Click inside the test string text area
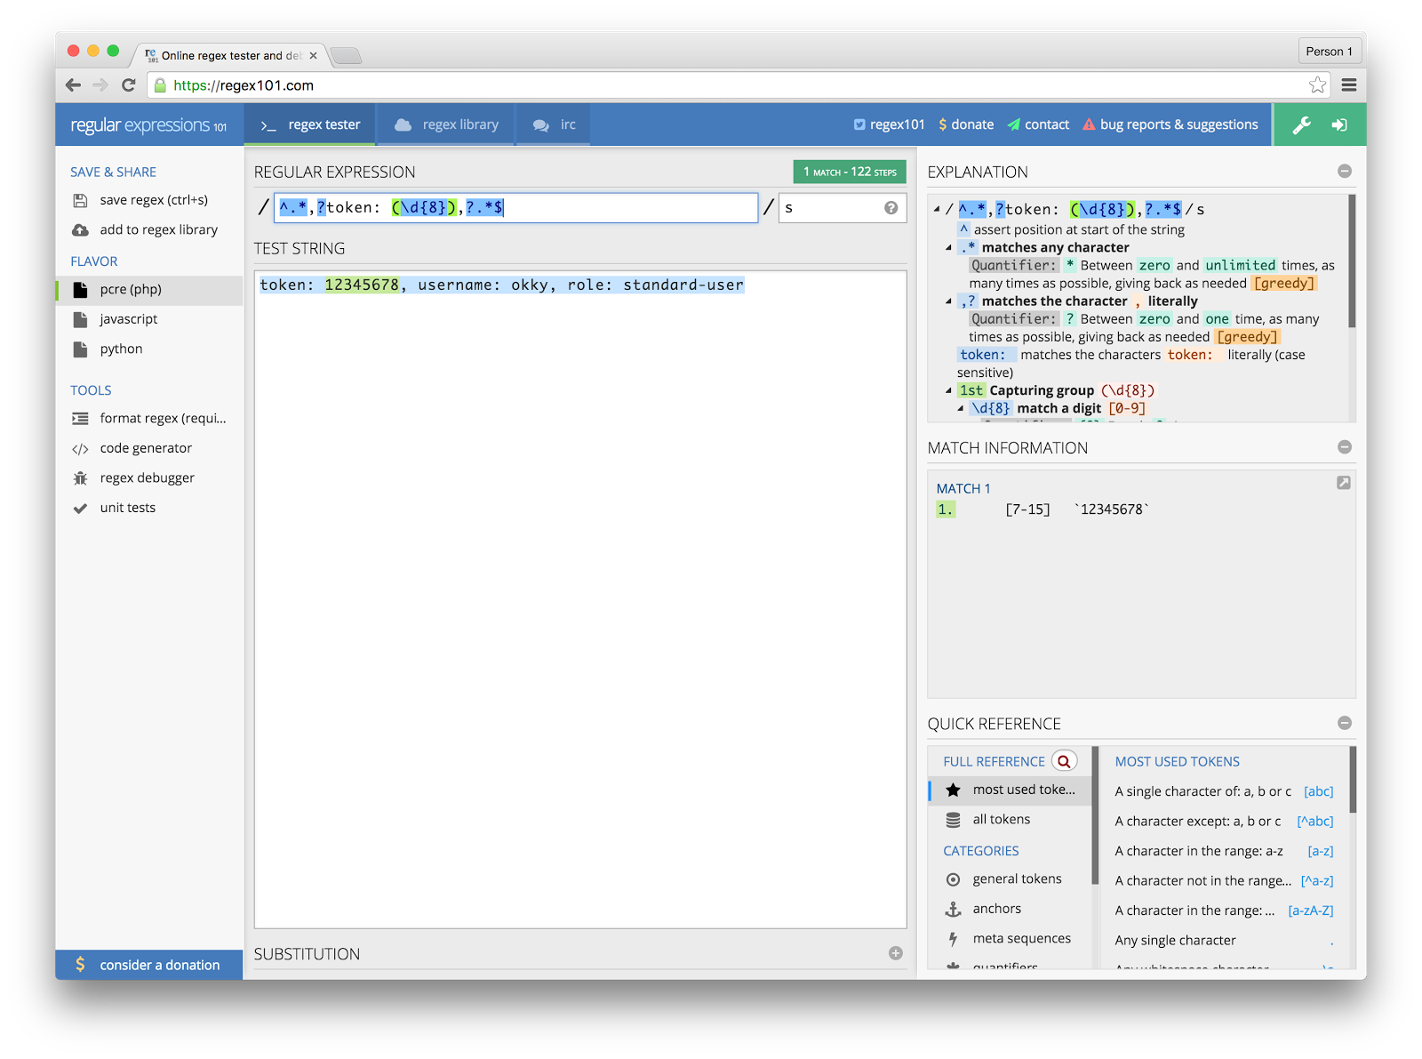The image size is (1422, 1059). [x=580, y=599]
